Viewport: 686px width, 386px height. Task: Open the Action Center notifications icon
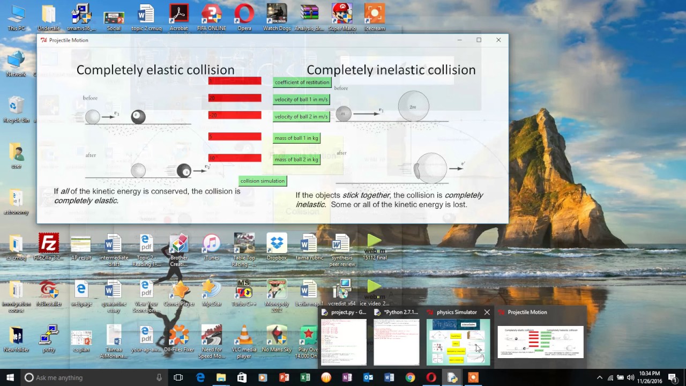pos(672,377)
